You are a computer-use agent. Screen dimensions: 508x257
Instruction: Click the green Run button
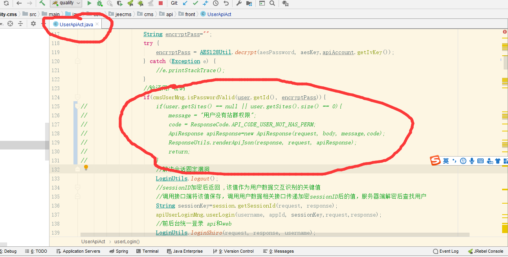click(89, 3)
